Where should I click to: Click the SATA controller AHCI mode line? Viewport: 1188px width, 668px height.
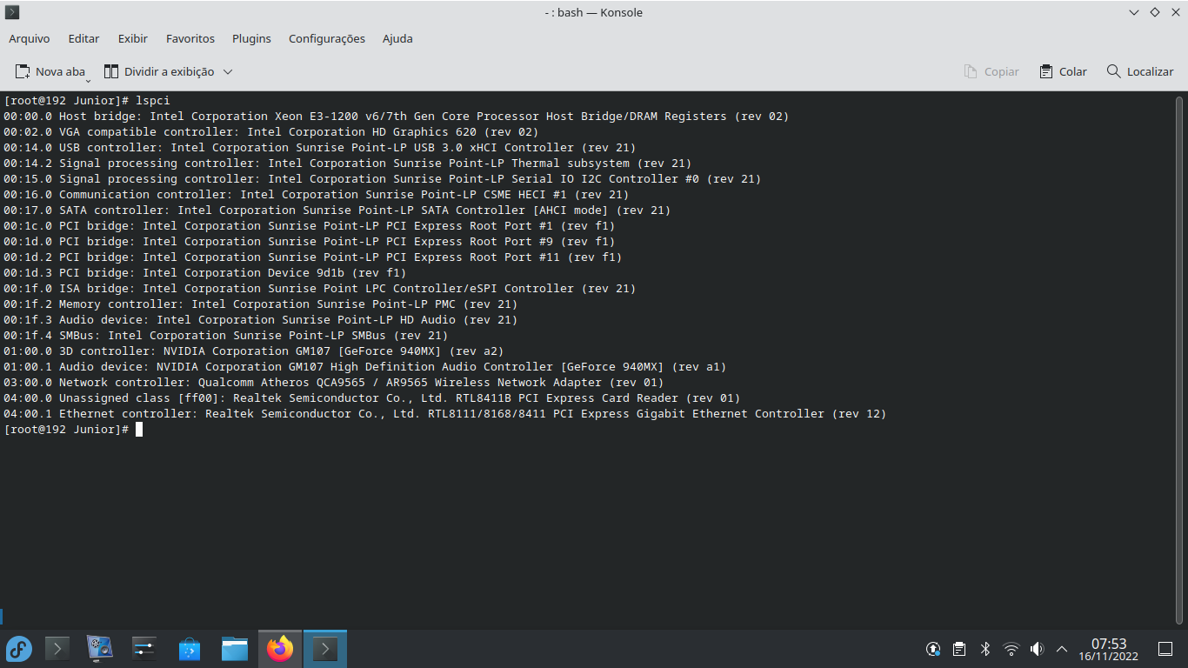(x=337, y=210)
